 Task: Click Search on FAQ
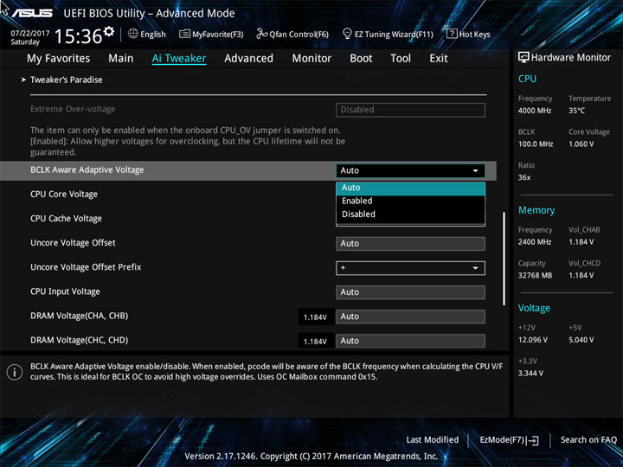pyautogui.click(x=588, y=440)
